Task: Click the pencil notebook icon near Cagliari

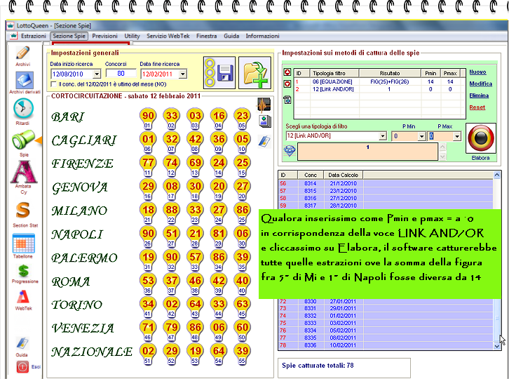Action: pos(264,142)
